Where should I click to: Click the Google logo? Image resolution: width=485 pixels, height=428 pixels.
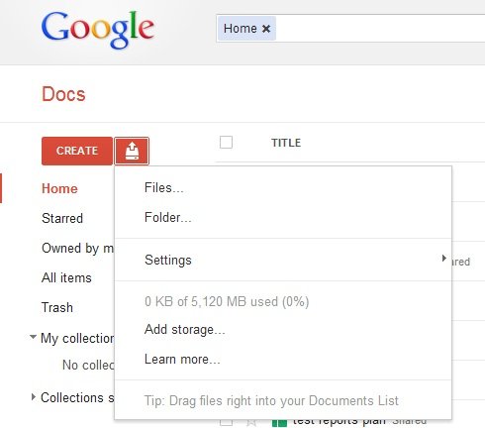(x=98, y=29)
